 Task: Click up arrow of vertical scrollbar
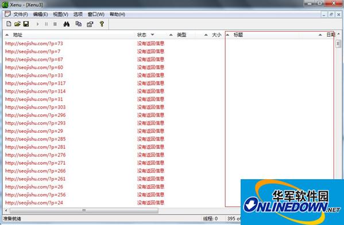[338, 34]
